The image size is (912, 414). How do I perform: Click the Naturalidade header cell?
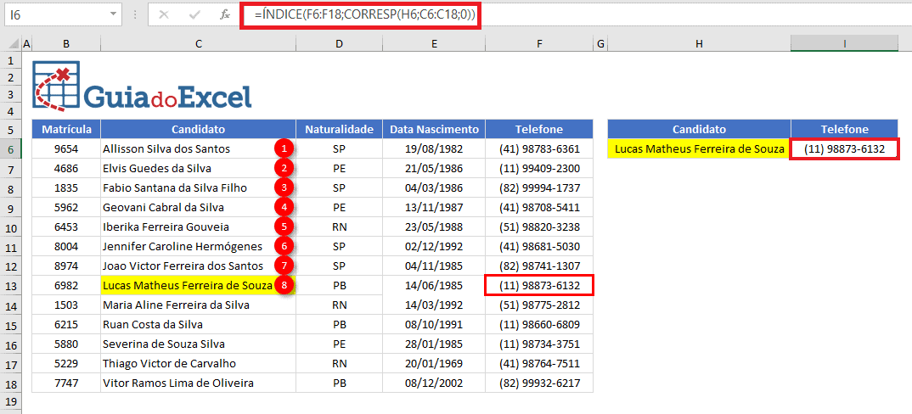[339, 129]
